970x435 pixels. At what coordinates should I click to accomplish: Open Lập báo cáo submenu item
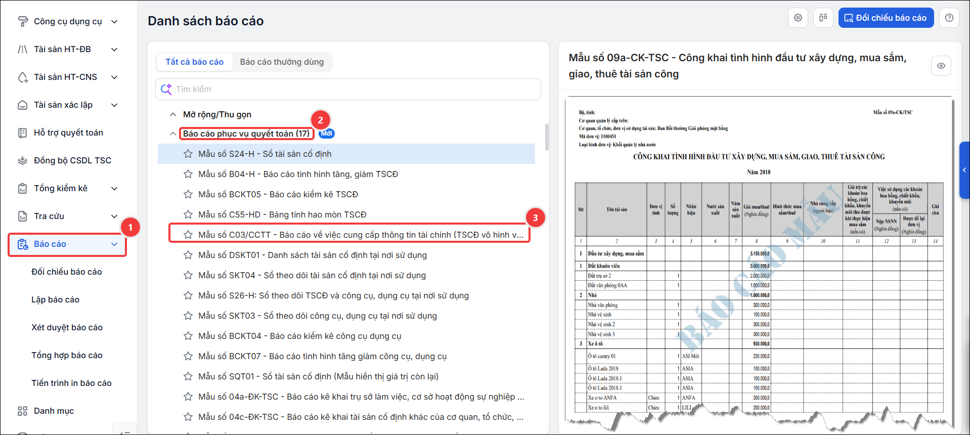(56, 299)
